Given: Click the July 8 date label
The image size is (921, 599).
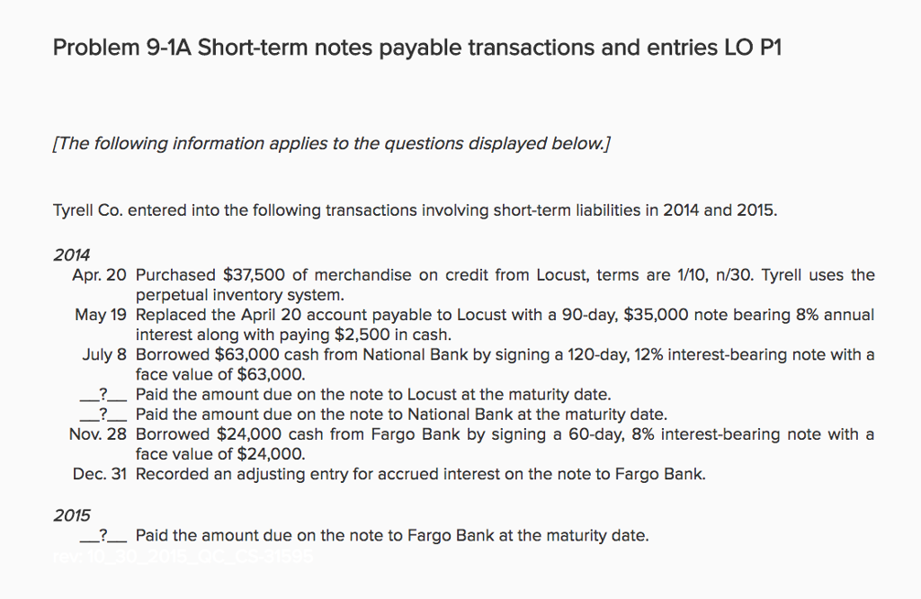Looking at the screenshot, I should (104, 355).
